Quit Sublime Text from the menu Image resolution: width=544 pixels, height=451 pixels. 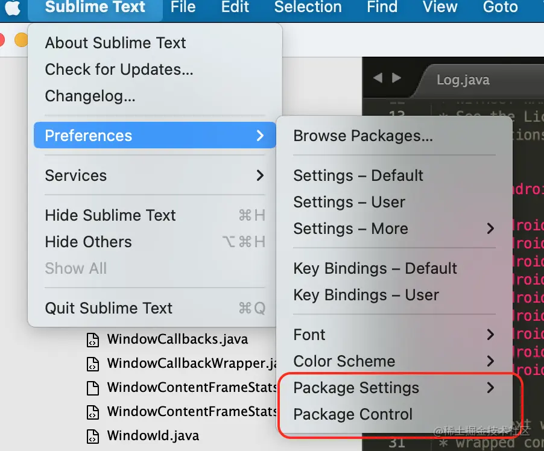(109, 308)
